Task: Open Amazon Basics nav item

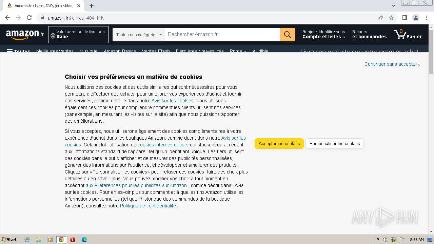Action: click(120, 51)
